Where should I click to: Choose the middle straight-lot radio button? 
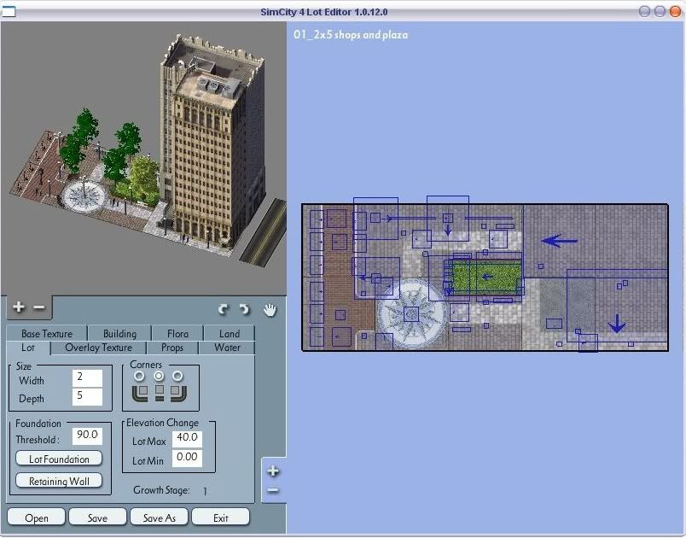159,376
